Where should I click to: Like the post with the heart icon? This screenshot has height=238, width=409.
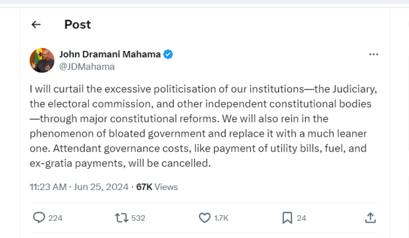click(204, 217)
